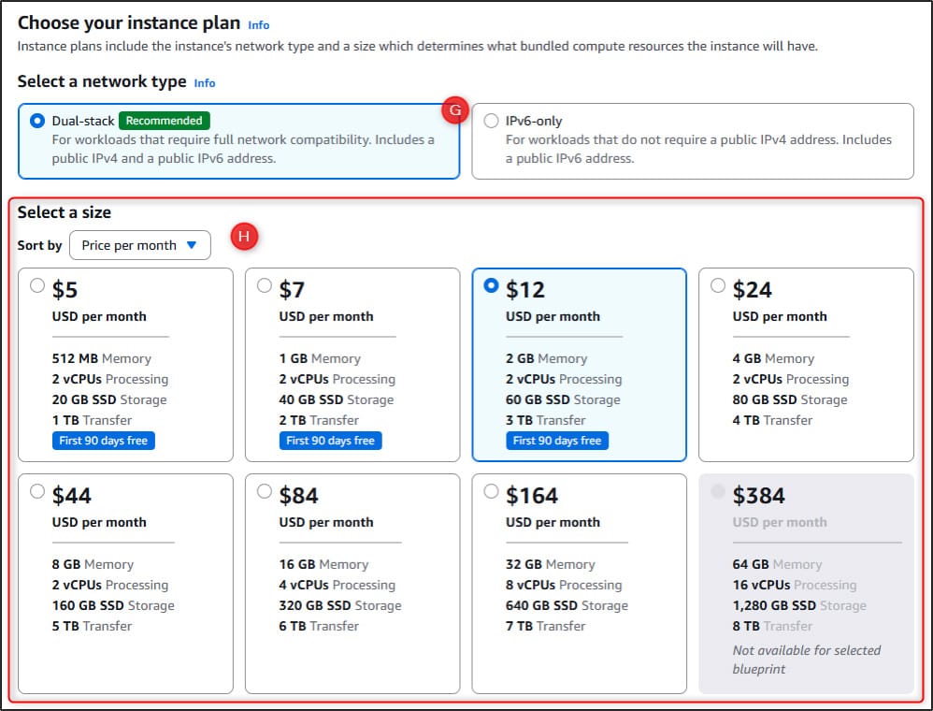The height and width of the screenshot is (711, 933).
Task: Open the Sort by Price per month dropdown
Action: tap(139, 245)
